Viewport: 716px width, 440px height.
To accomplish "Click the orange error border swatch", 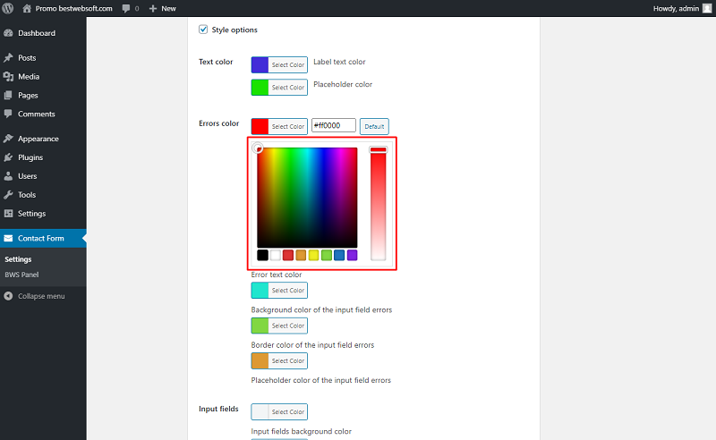I will (x=260, y=360).
